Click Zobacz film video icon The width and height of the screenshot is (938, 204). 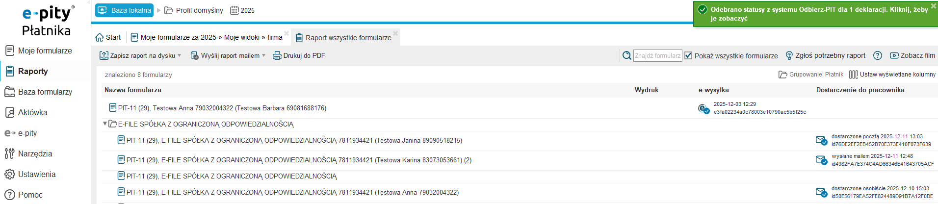(x=894, y=56)
